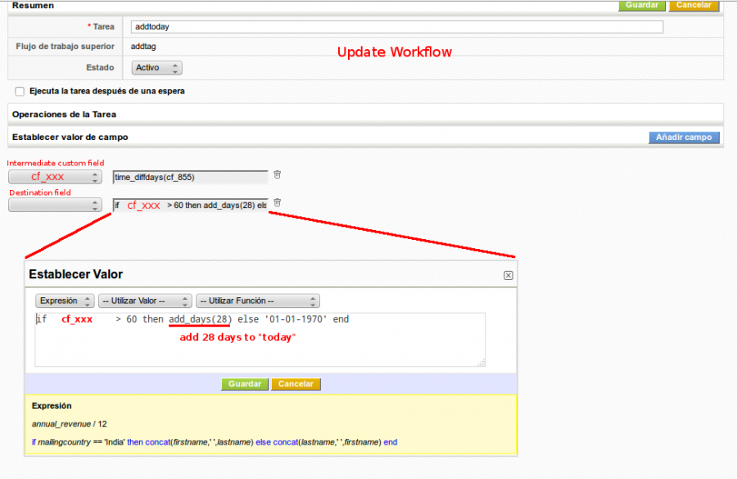Click the top Cancelar button
Screen dimensions: 737x479
[694, 5]
